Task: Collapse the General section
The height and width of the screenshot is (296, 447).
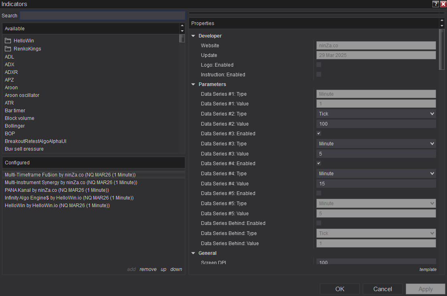Action: pyautogui.click(x=193, y=253)
